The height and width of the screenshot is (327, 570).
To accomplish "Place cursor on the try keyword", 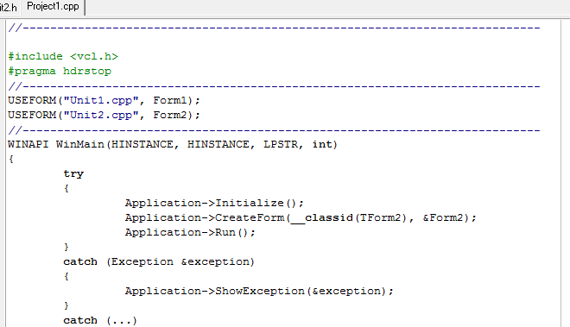I will pos(73,173).
